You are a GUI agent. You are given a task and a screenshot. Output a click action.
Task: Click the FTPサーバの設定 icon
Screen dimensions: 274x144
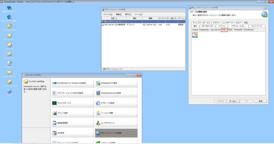pyautogui.click(x=98, y=103)
